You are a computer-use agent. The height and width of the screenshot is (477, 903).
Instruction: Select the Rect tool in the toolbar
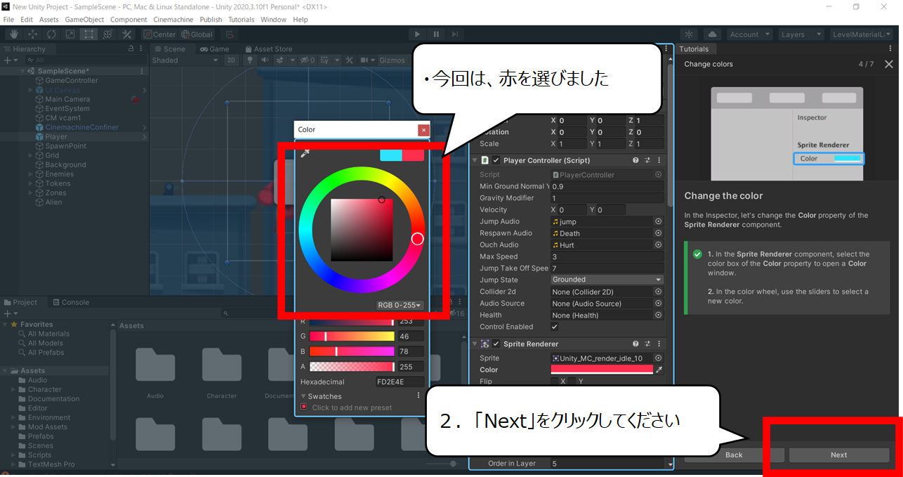[89, 34]
